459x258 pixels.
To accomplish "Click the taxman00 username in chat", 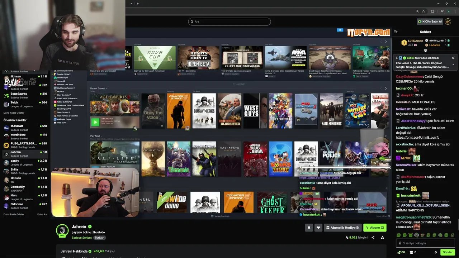I will coord(404,88).
